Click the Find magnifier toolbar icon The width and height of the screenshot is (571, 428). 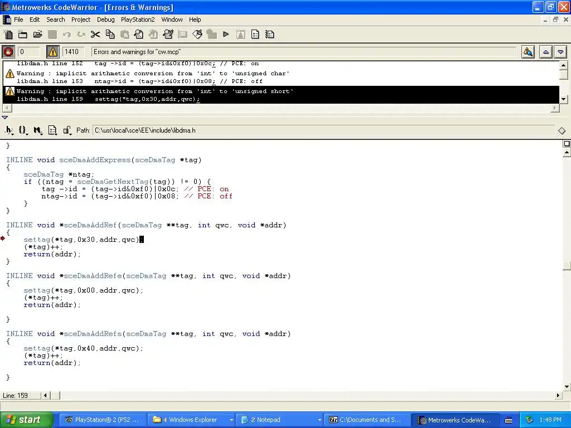coord(139,35)
